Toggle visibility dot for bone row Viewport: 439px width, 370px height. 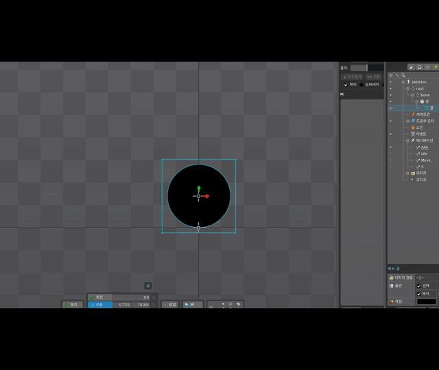pos(390,95)
